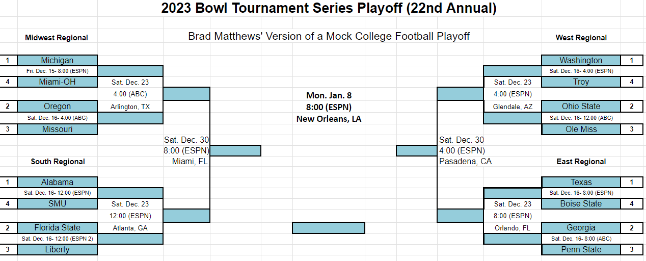
Task: Select the East Regional heading
Action: (581, 162)
